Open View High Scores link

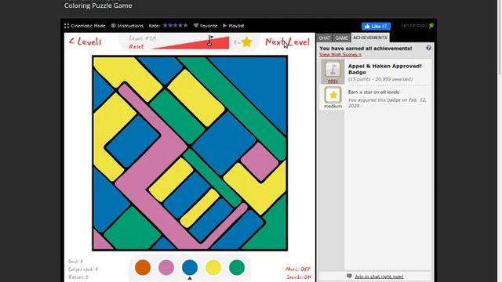340,55
